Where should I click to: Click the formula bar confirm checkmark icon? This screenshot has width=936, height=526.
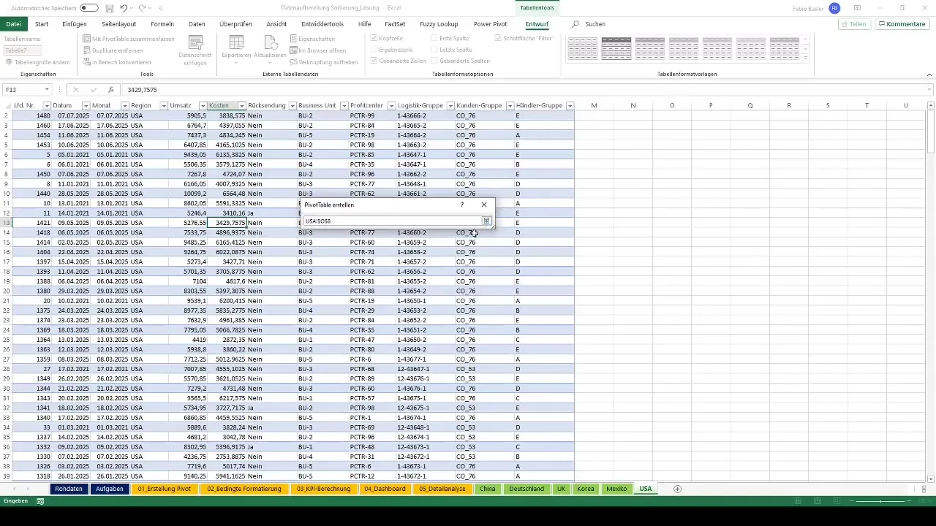94,90
